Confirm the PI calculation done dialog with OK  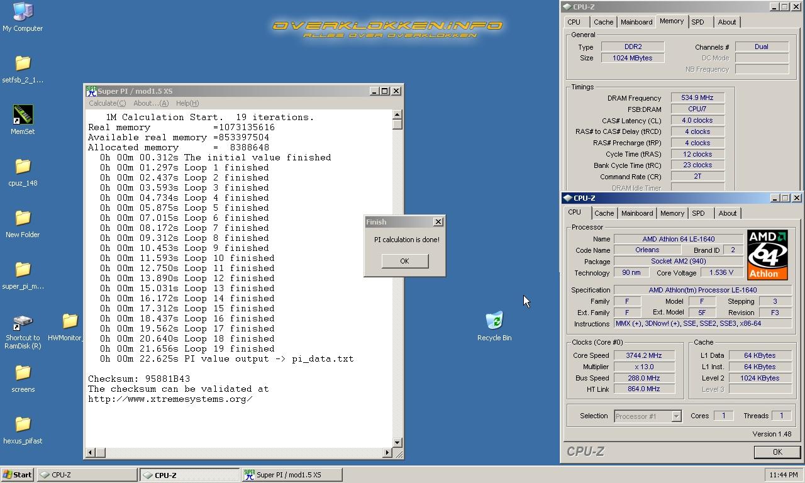[404, 261]
